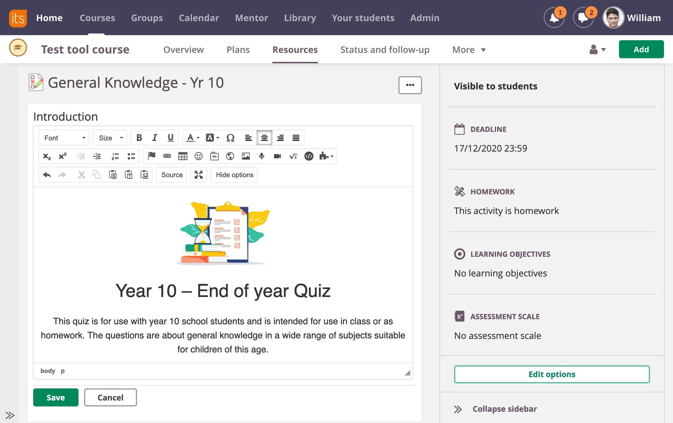Viewport: 673px width, 423px height.
Task: Apply superscript formatting
Action: coord(62,156)
